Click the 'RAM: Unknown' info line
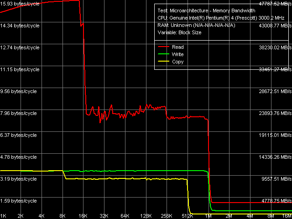292x219 pixels. pos(196,26)
